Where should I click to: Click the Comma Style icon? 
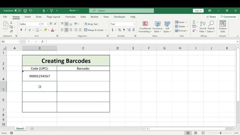click(x=124, y=30)
